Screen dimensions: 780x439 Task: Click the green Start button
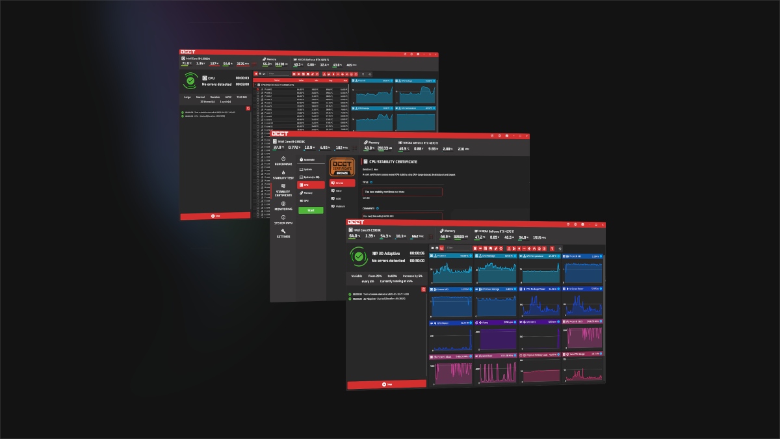click(x=311, y=210)
